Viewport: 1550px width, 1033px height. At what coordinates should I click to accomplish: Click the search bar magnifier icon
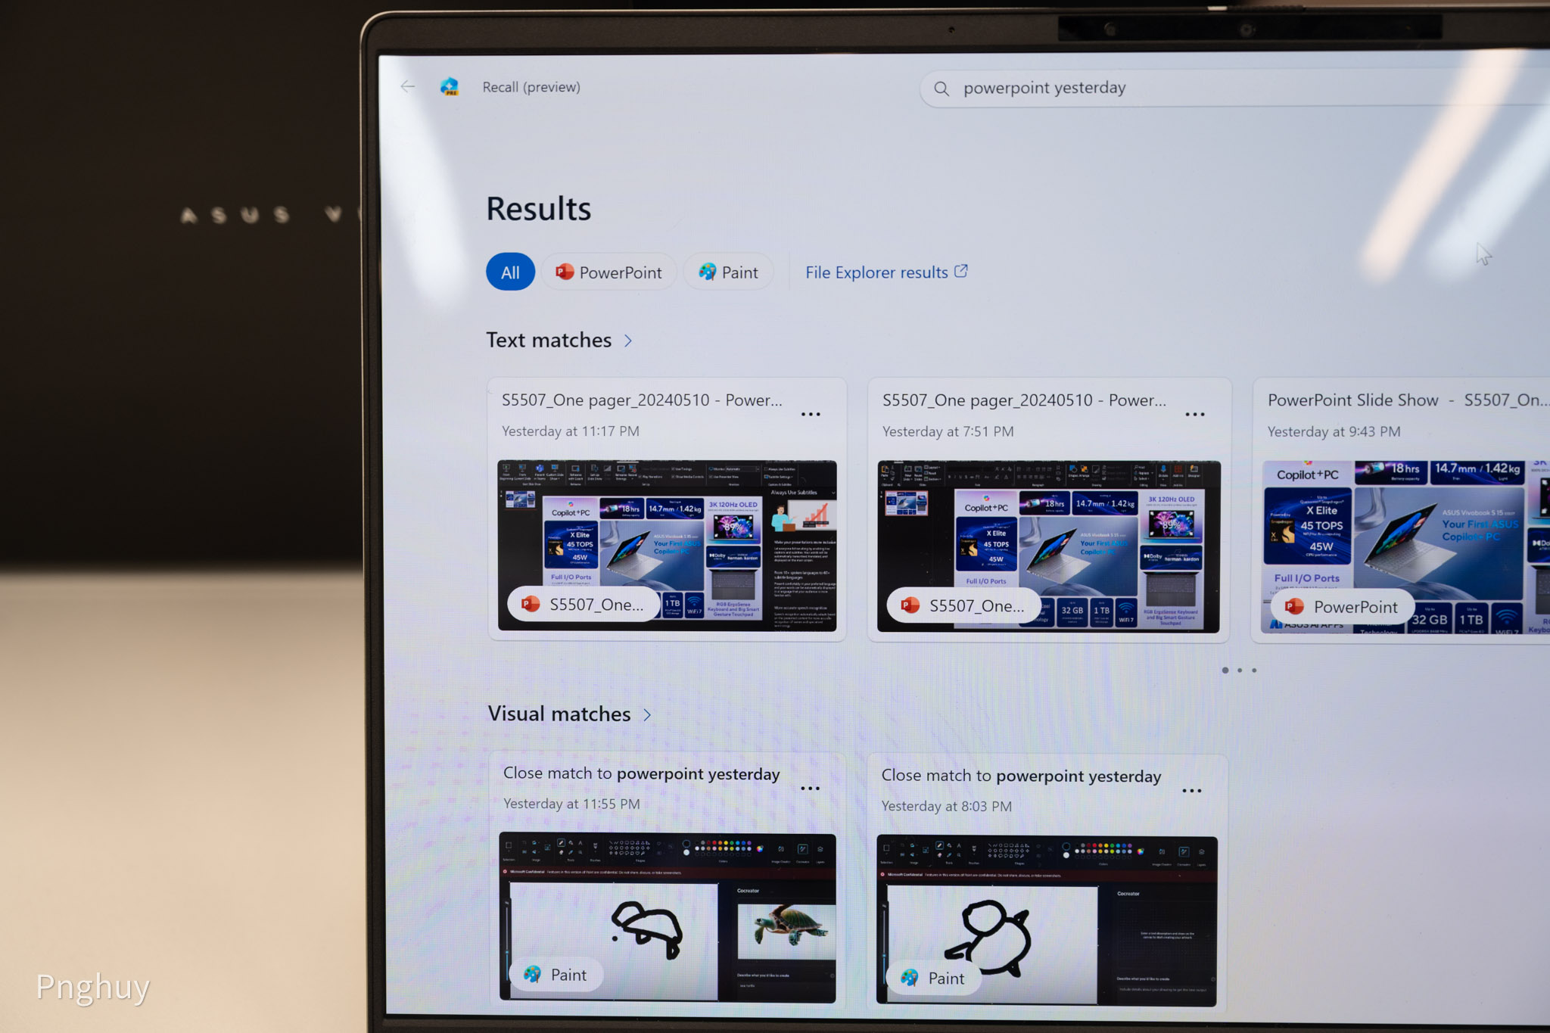938,88
